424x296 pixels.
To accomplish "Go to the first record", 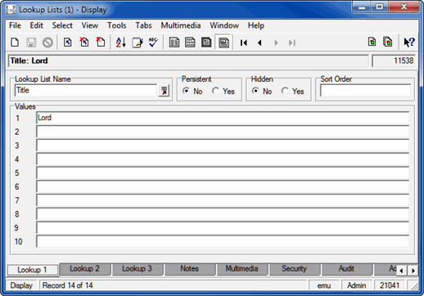I will click(x=244, y=43).
